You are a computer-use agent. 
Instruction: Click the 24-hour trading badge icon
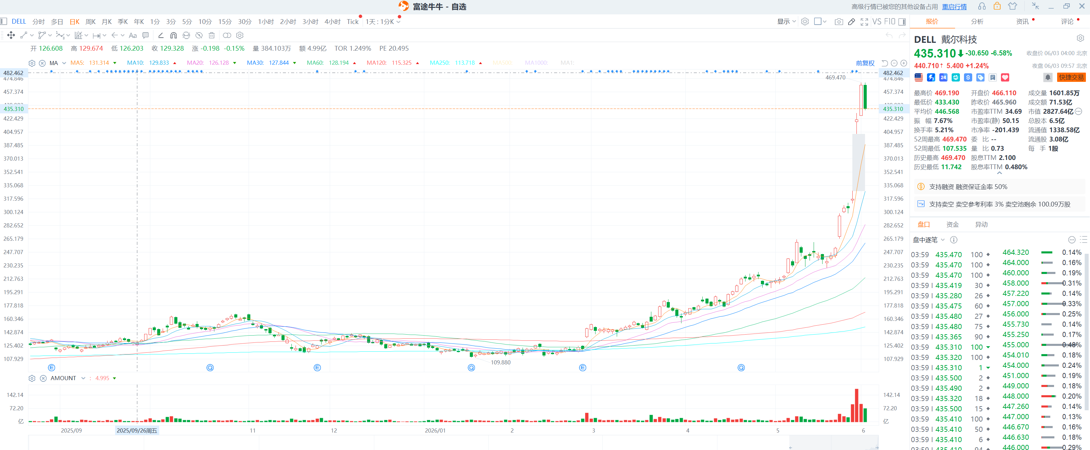click(943, 77)
